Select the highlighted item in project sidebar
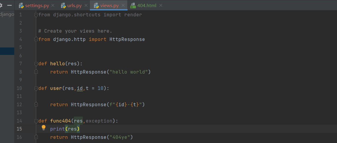337x143 pixels. [7, 51]
